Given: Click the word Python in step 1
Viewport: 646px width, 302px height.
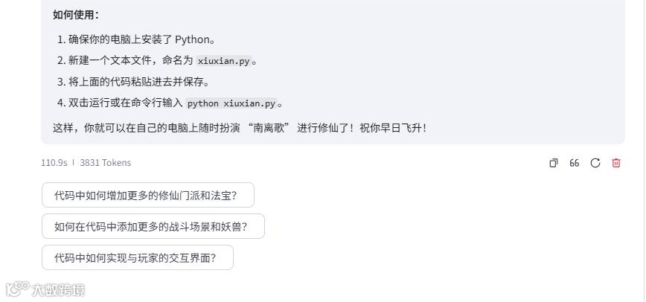Looking at the screenshot, I should [192, 39].
